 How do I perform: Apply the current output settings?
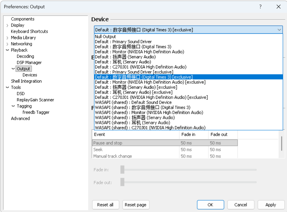tap(271, 205)
